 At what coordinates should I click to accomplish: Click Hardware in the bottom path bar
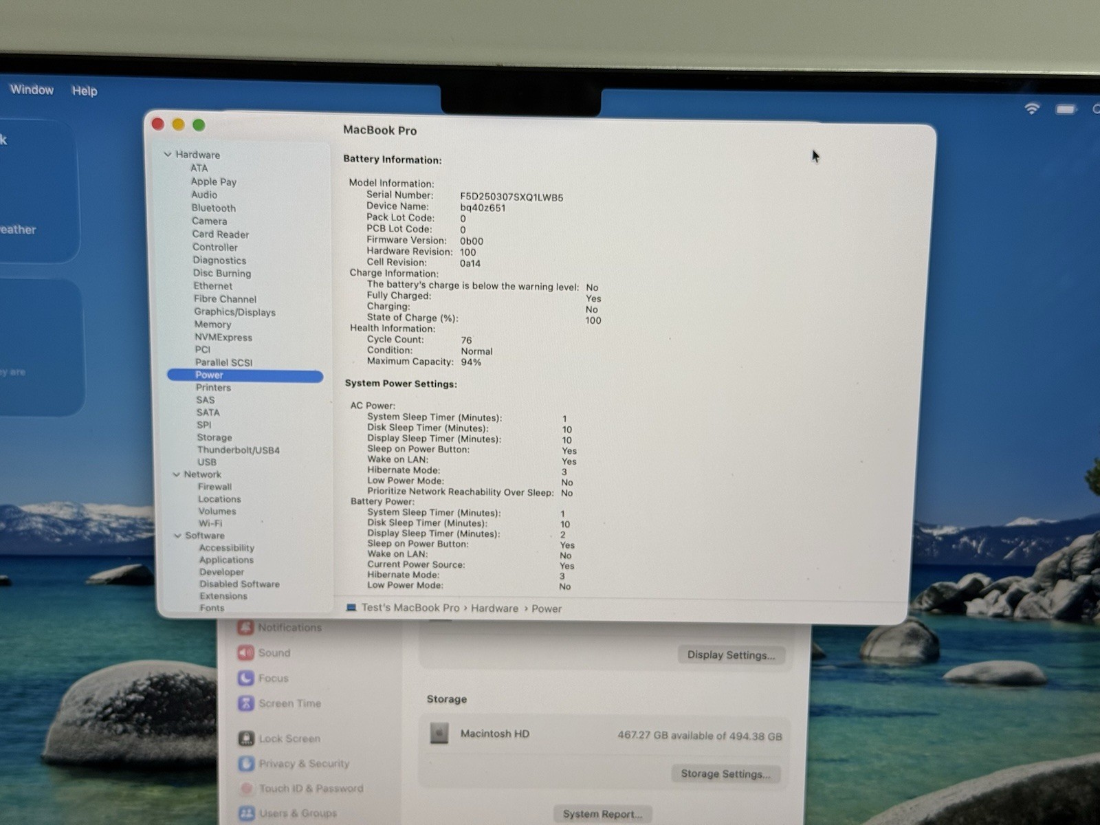(x=495, y=608)
